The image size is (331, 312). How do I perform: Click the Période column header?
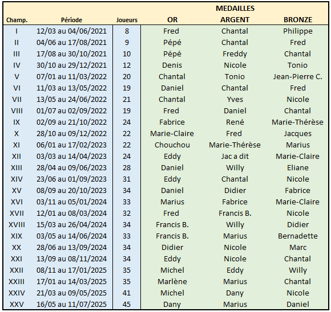pos(71,20)
